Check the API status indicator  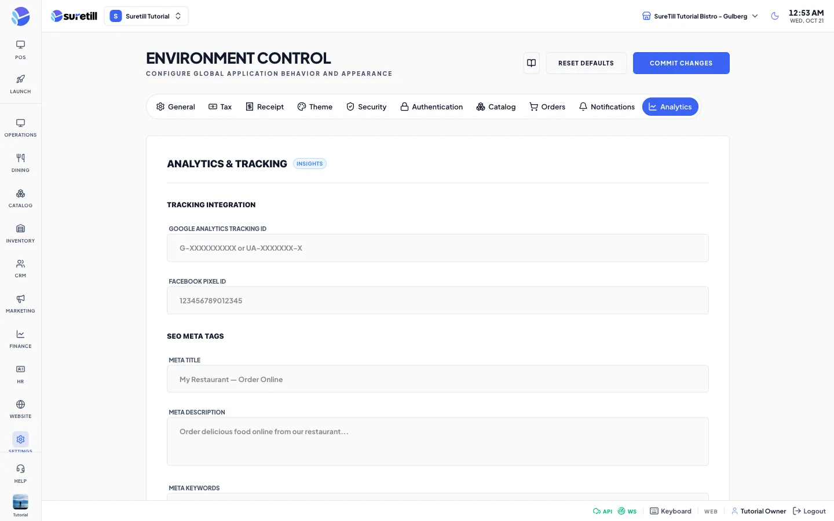pyautogui.click(x=602, y=511)
